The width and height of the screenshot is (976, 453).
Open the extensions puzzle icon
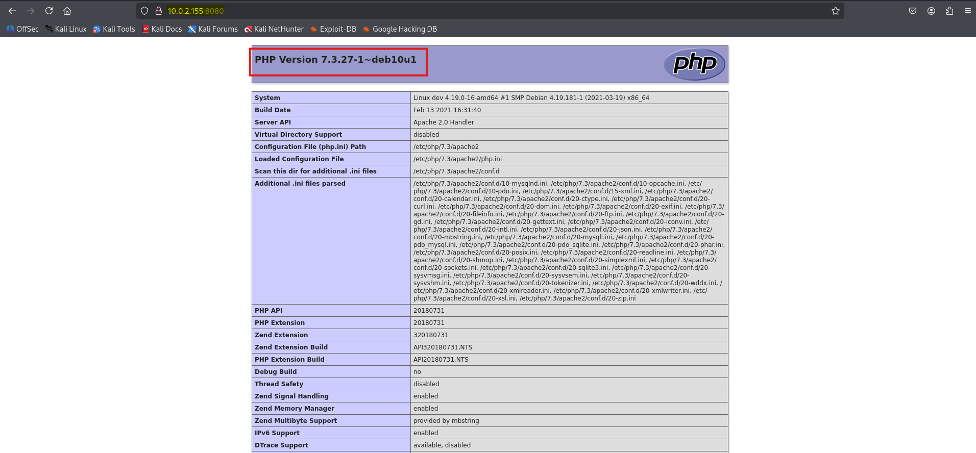point(949,11)
